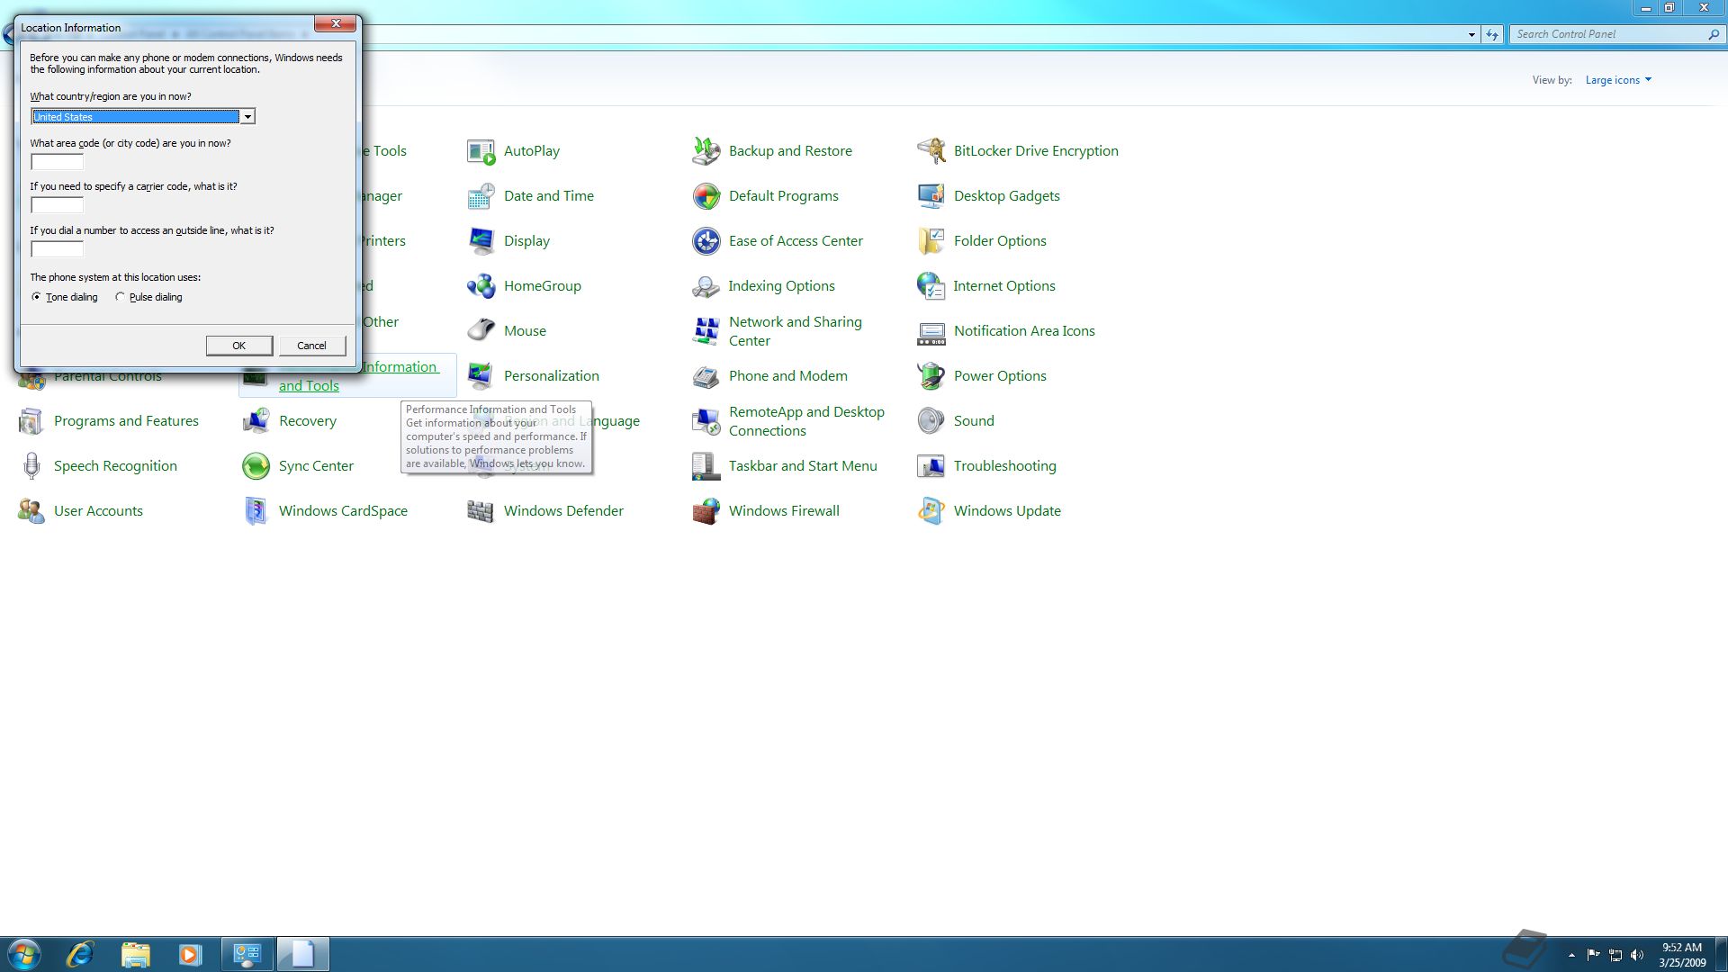Click the Action Center flag tray icon
Image resolution: width=1728 pixels, height=972 pixels.
click(x=1593, y=955)
